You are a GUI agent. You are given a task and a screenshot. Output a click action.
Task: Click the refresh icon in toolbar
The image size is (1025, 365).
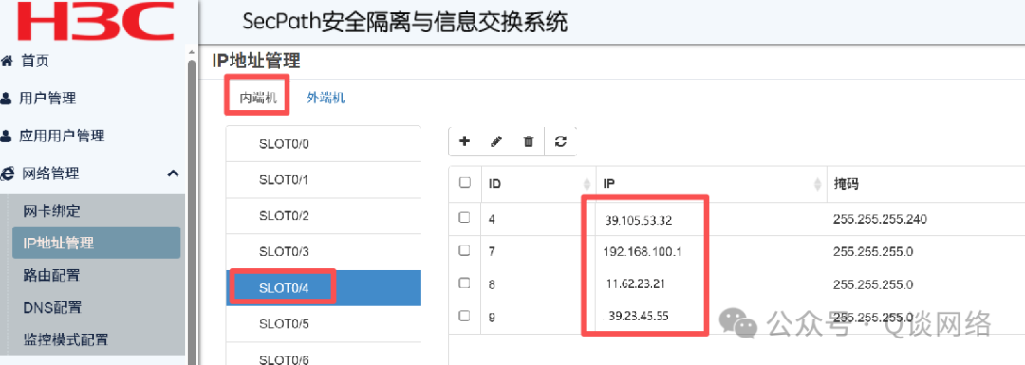tap(560, 141)
